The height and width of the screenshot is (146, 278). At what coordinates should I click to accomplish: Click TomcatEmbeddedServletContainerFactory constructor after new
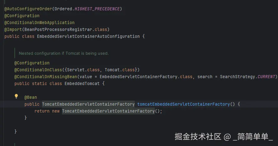108,111
